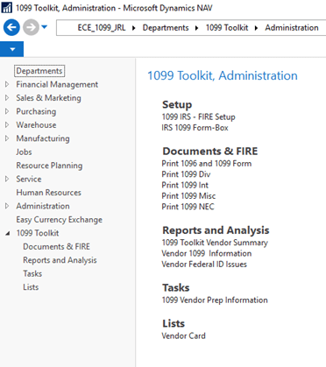Open 1099 Vendor Prep Information task
This screenshot has height=367, width=326.
pyautogui.click(x=215, y=300)
